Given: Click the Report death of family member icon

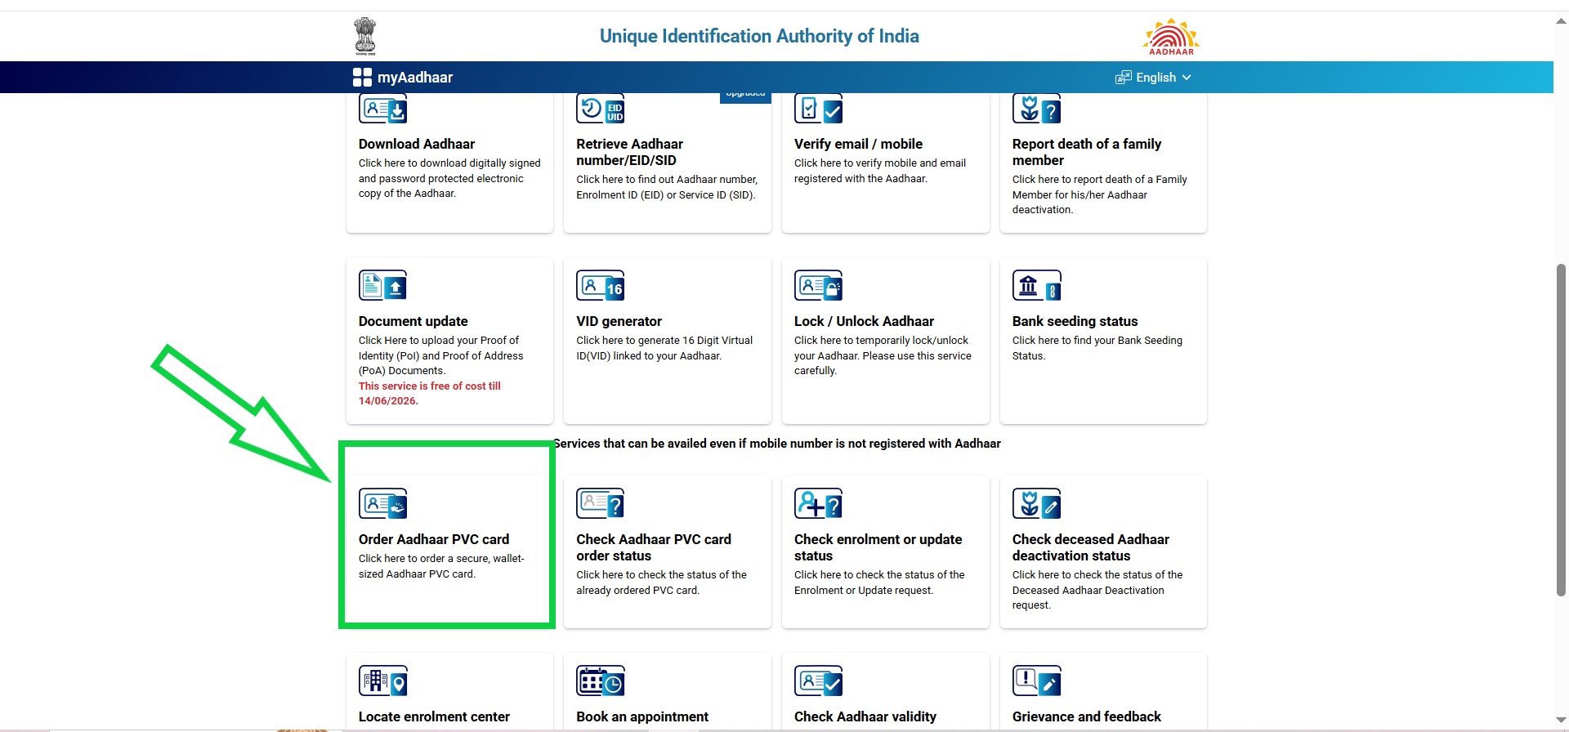Looking at the screenshot, I should (x=1036, y=109).
